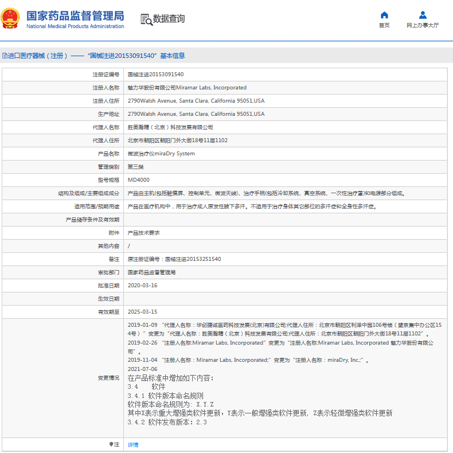Open the 详情 link

pyautogui.click(x=133, y=444)
